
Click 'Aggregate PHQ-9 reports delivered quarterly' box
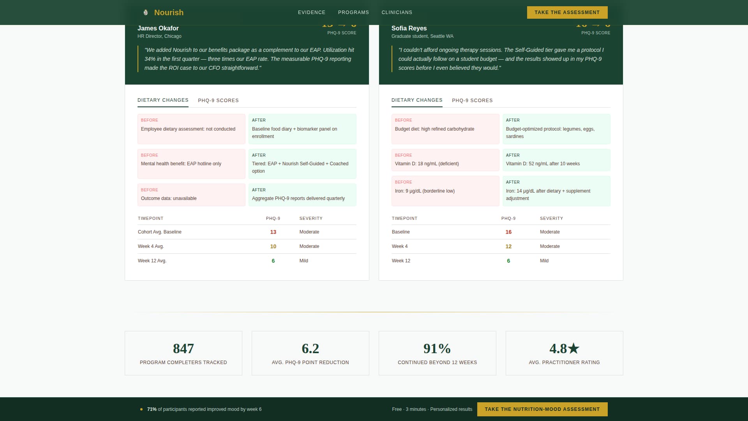[302, 195]
